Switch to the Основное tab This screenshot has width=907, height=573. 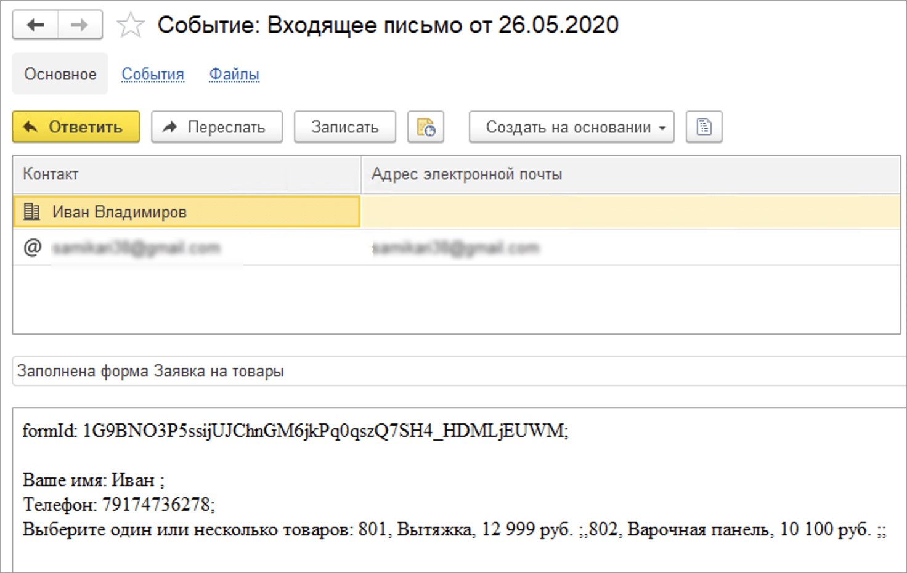pyautogui.click(x=60, y=74)
